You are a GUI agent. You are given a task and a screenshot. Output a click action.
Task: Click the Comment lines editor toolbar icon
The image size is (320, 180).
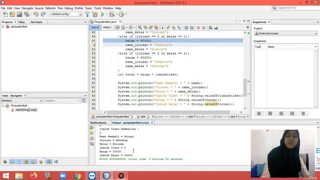(x=210, y=27)
